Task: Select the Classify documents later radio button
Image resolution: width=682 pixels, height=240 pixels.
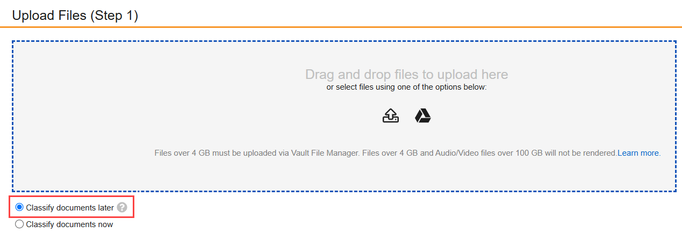Action: [20, 207]
